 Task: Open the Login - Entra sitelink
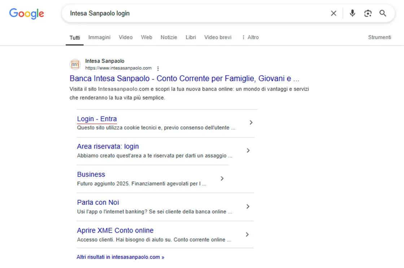(97, 119)
